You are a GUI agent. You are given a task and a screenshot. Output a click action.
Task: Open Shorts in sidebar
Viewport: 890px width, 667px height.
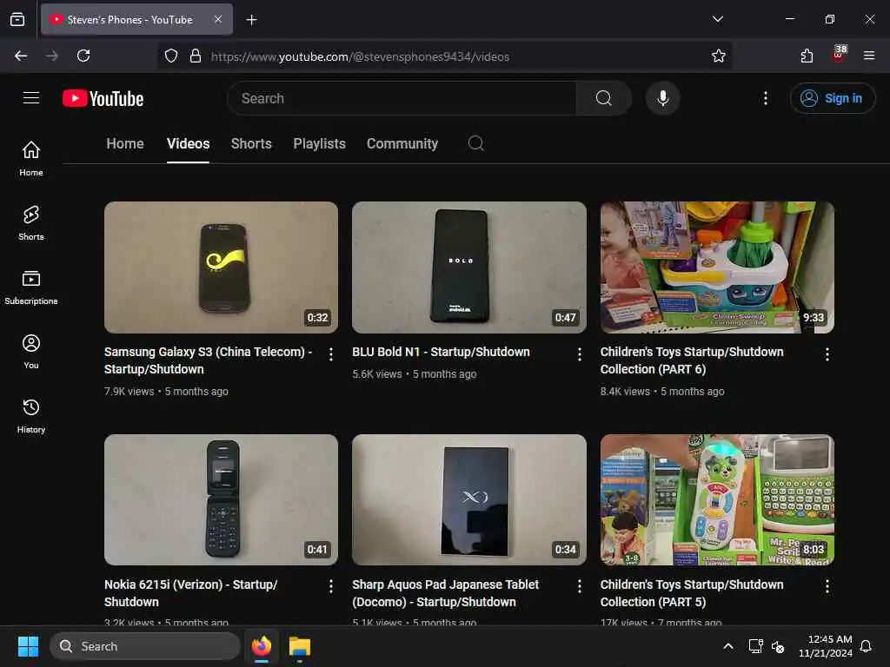[x=31, y=223]
